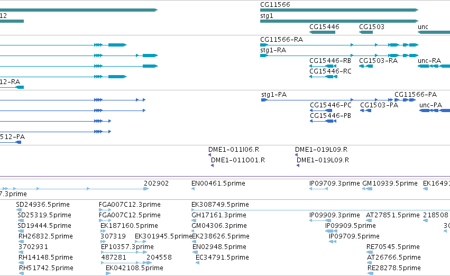The height and width of the screenshot is (276, 450).
Task: Select the EC34791.5prime EST label
Action: (222, 257)
